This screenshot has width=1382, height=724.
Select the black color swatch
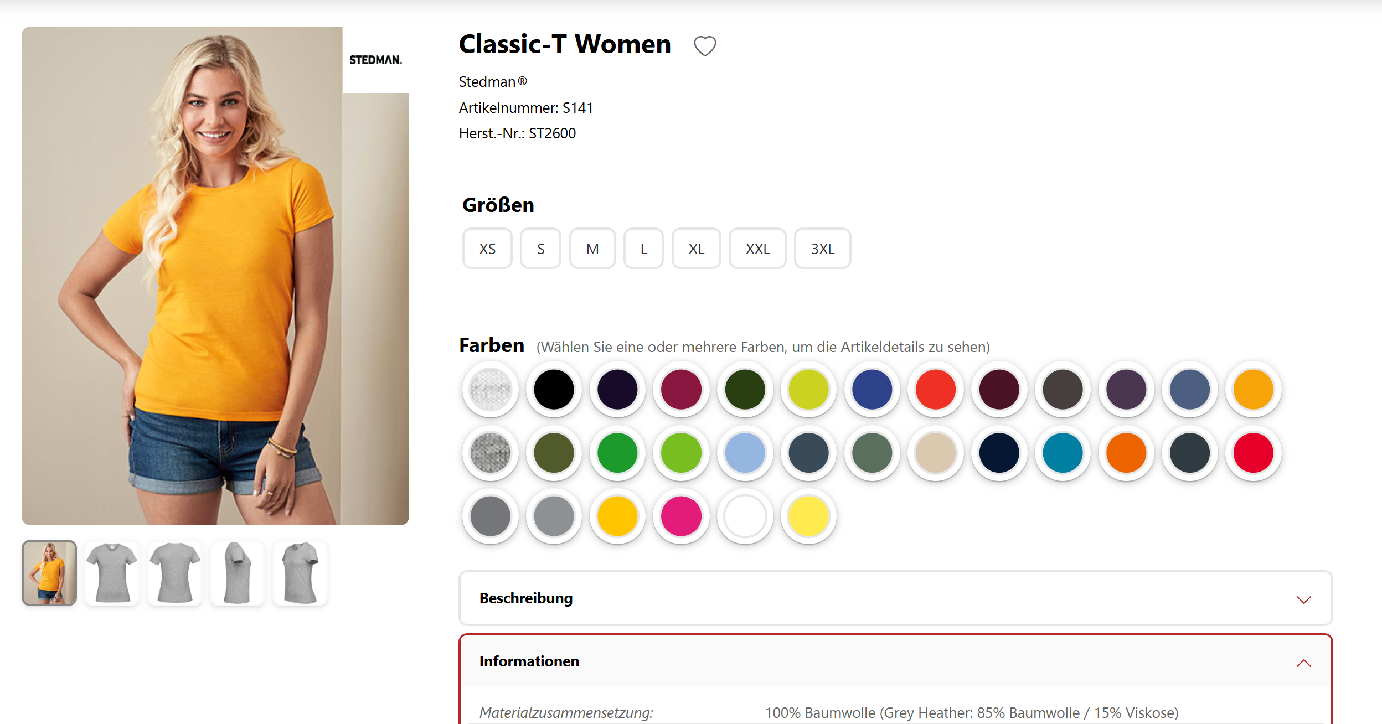[x=554, y=390]
